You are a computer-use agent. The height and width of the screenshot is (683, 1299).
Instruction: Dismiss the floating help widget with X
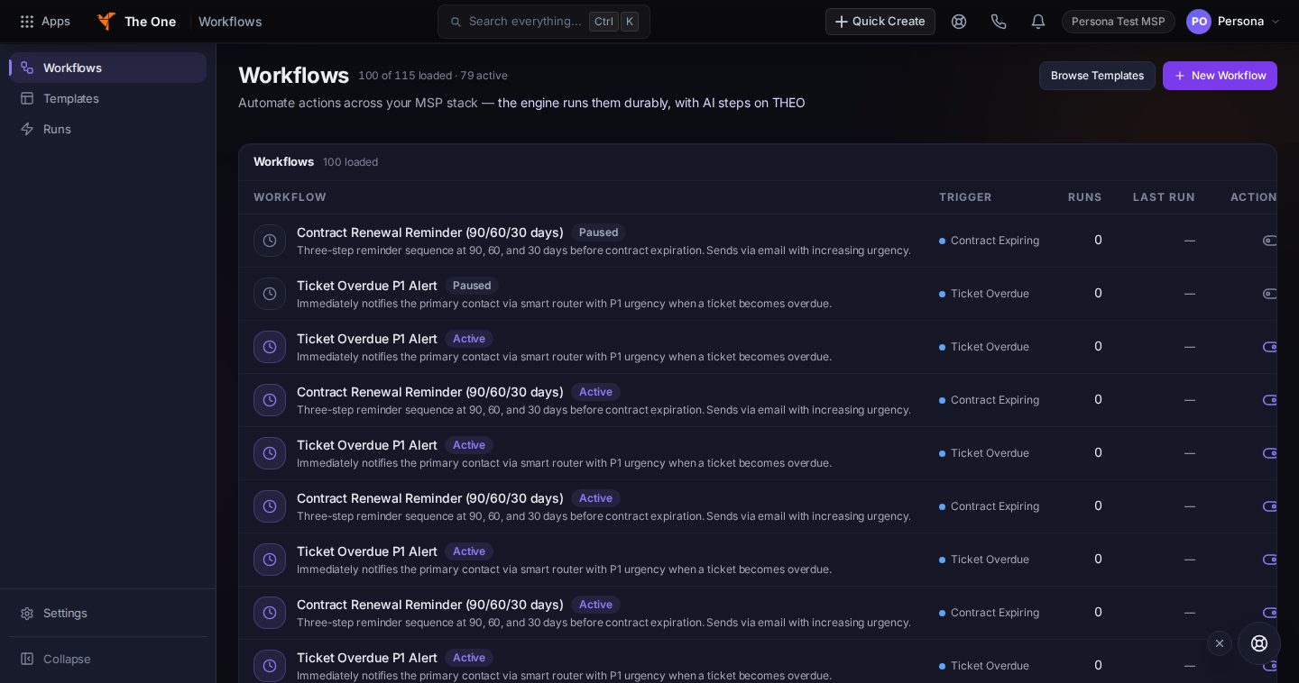click(x=1220, y=643)
